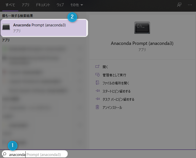Click the feedback person icon
Screen dimensions: 196x158
click(x=179, y=5)
